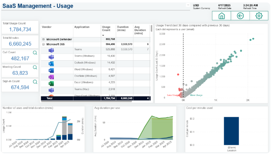This screenshot has height=156, width=271.
Task: Click the Refresh Time 3:34:26 AM
Action: [251, 5]
